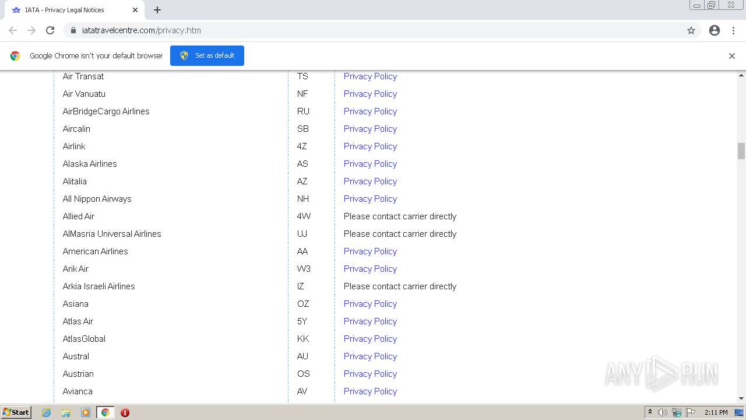Open Austrian Privacy Policy link
This screenshot has width=746, height=420.
[x=370, y=374]
